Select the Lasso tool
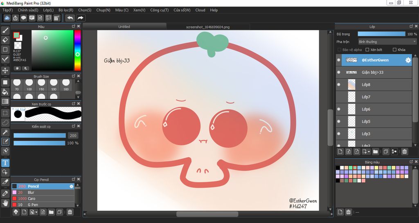This screenshot has height=223, width=419. point(5,123)
